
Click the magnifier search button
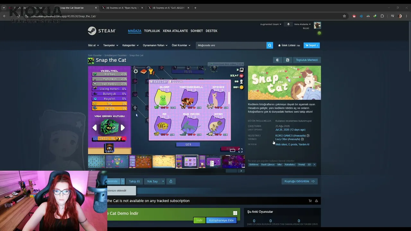click(x=270, y=45)
